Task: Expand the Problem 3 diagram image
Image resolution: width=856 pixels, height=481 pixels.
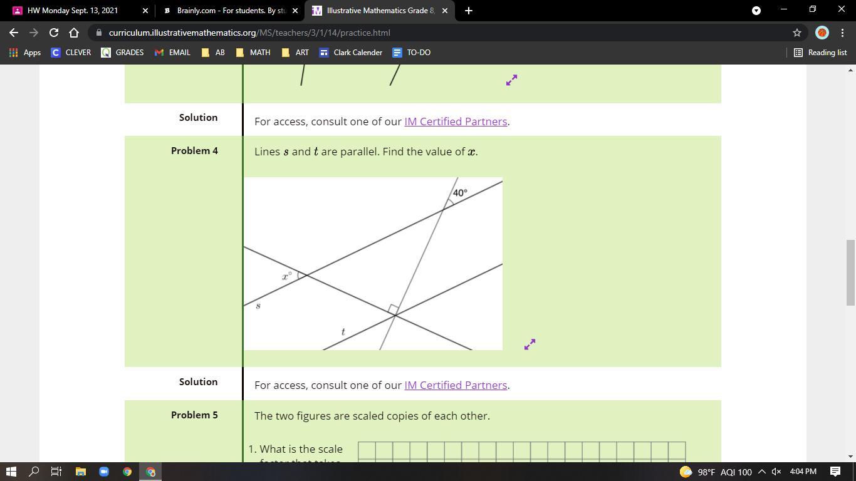Action: click(511, 80)
